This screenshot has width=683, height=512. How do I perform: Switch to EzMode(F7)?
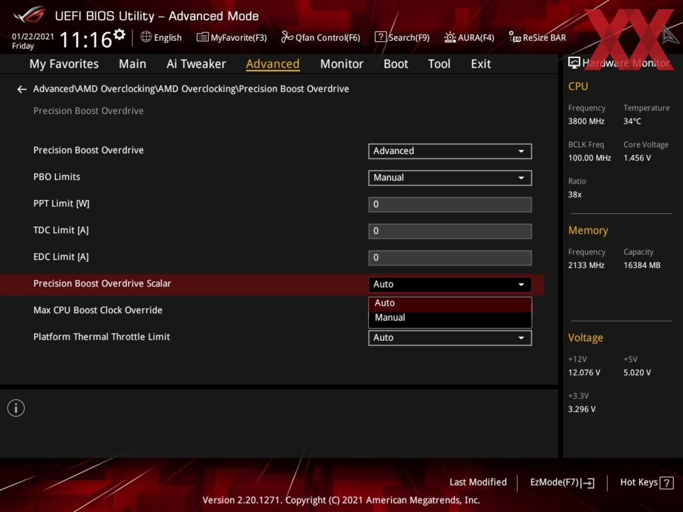pos(562,482)
